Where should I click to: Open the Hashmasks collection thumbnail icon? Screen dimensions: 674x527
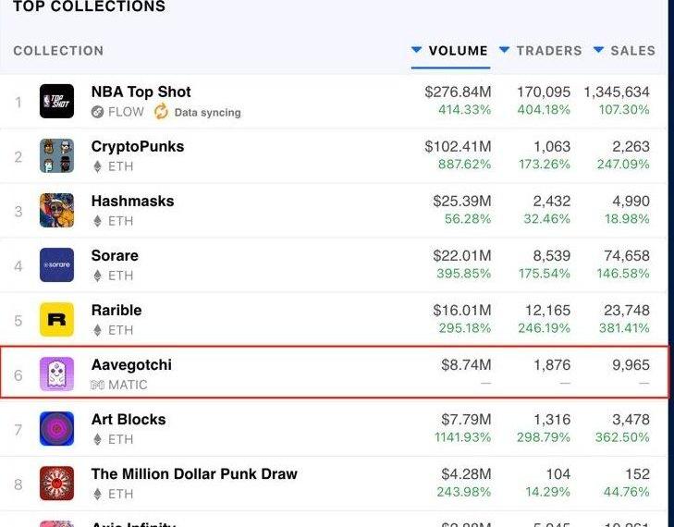click(56, 211)
